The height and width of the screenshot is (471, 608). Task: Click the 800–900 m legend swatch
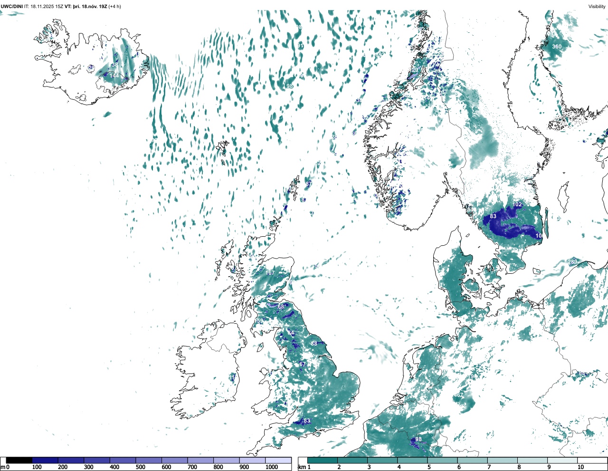[227, 461]
